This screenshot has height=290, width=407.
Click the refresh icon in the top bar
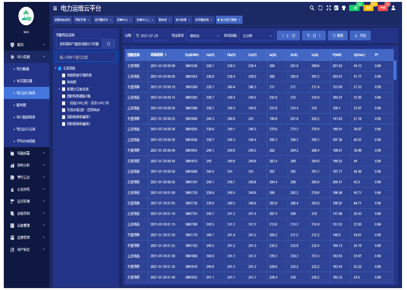(x=320, y=8)
